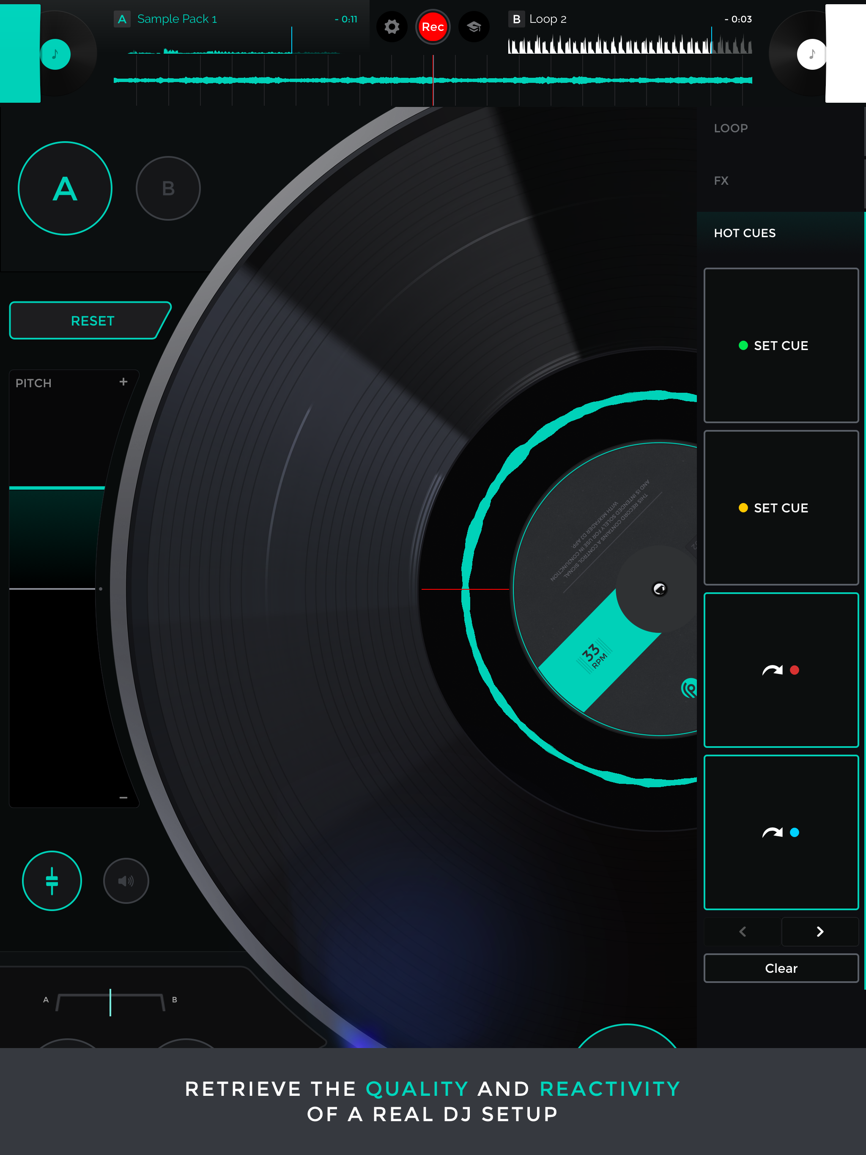Image resolution: width=866 pixels, height=1155 pixels.
Task: Click the A/B crossfader handle
Action: [110, 1002]
